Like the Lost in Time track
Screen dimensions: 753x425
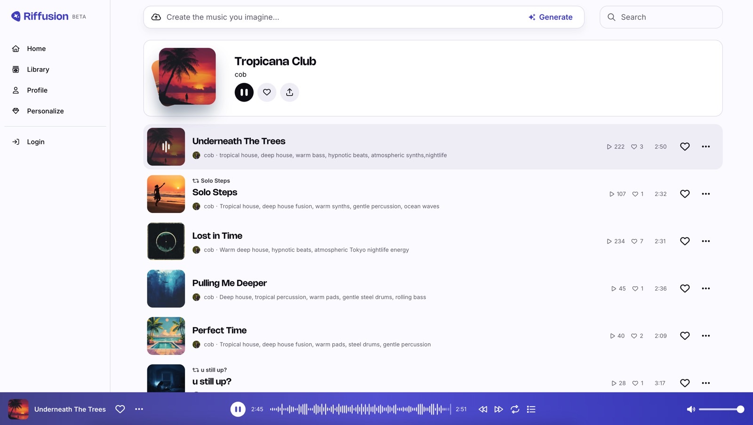pyautogui.click(x=685, y=241)
